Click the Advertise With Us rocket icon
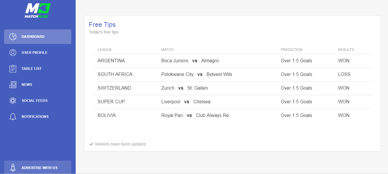The height and width of the screenshot is (174, 388). (13, 168)
